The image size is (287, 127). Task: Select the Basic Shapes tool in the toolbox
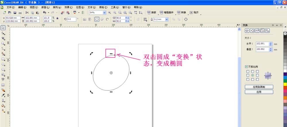[3, 74]
